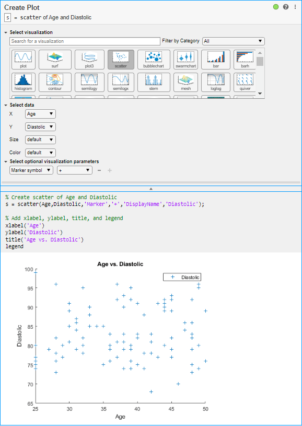Screen dimensions: 302x426
Task: Add another optional parameter with plus
Action: pos(110,170)
